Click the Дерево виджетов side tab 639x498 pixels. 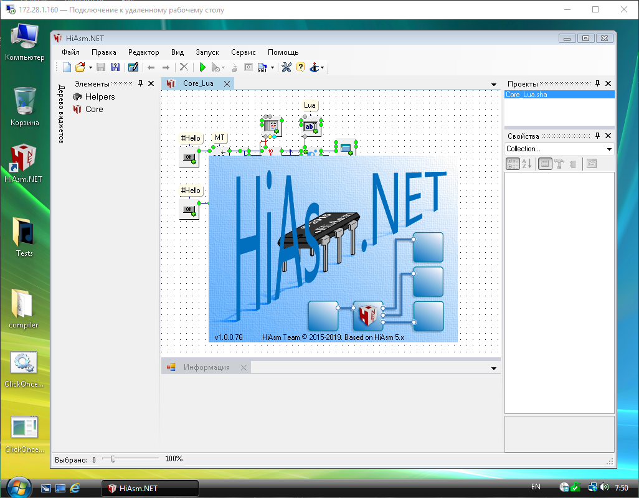(61, 114)
